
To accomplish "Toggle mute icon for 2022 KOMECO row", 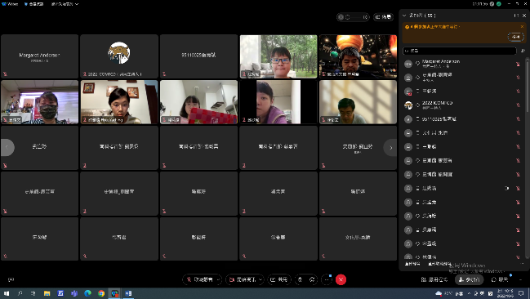I will [x=518, y=105].
